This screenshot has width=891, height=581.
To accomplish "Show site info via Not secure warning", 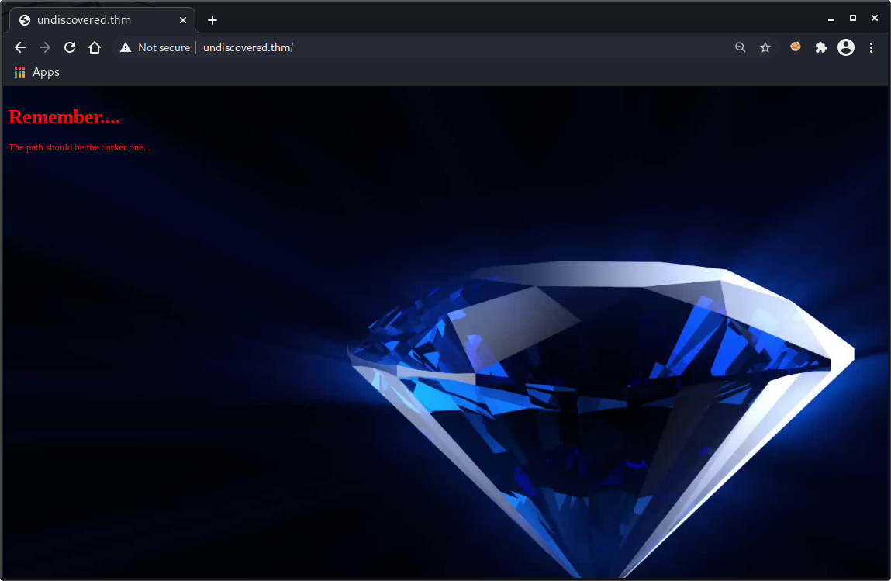I will [x=155, y=47].
